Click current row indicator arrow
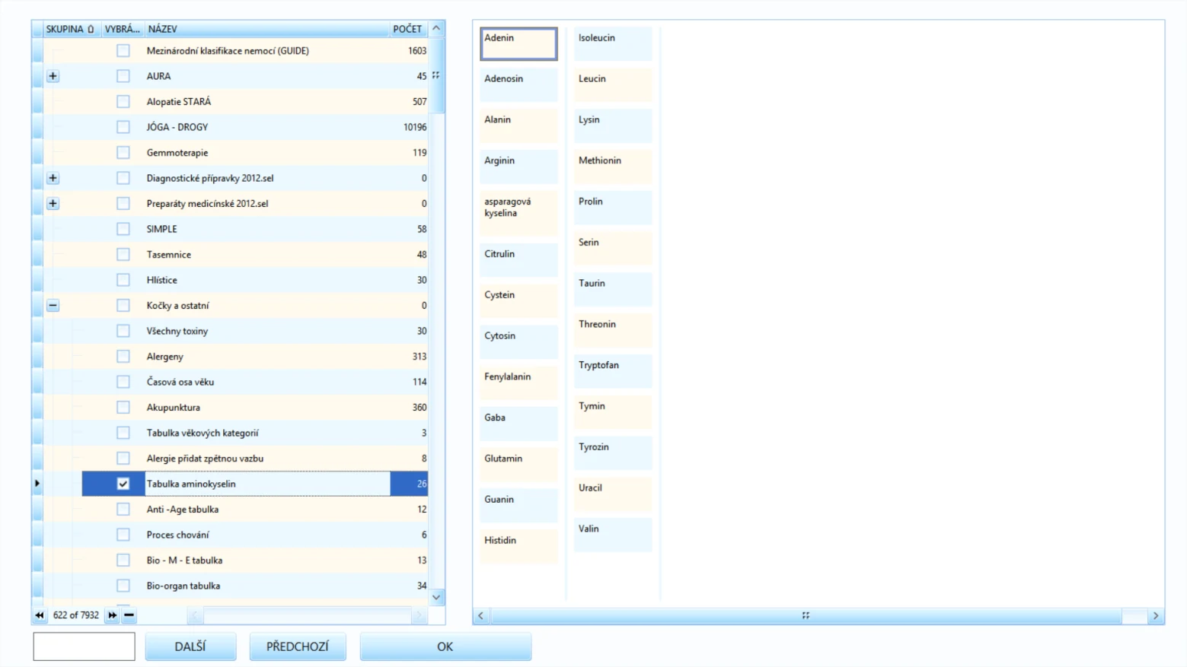 37,484
